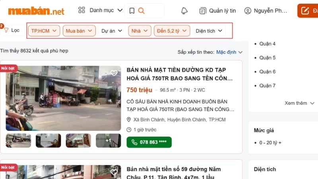Favorite the 750 triệu listing heart

(114, 73)
